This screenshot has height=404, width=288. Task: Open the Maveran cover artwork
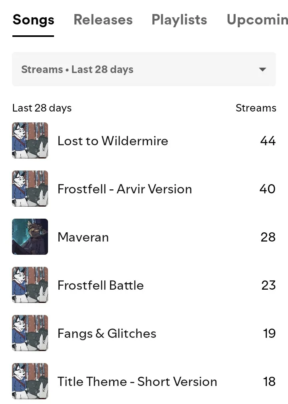pos(30,237)
